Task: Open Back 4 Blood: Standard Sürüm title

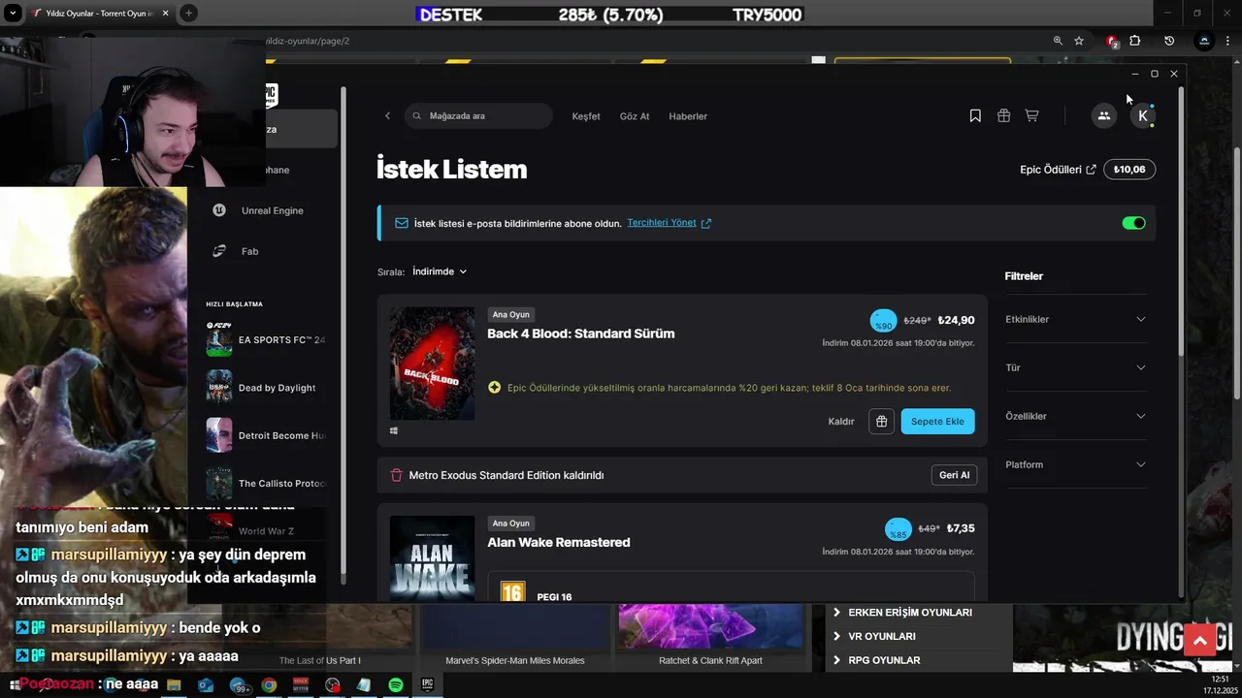Action: coord(580,333)
